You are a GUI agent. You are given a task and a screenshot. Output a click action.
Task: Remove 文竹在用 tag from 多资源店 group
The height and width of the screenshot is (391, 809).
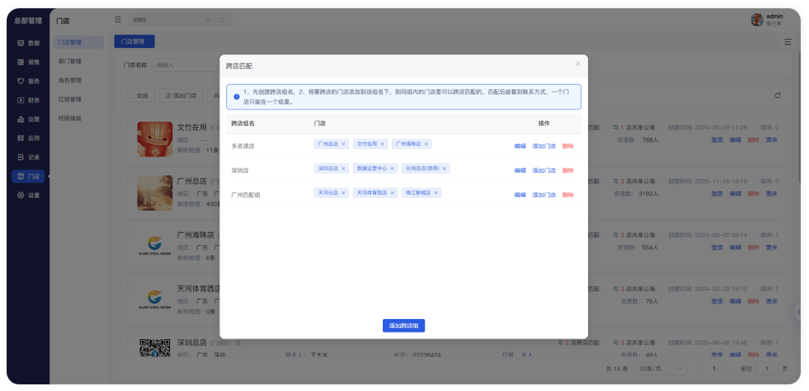click(x=382, y=144)
